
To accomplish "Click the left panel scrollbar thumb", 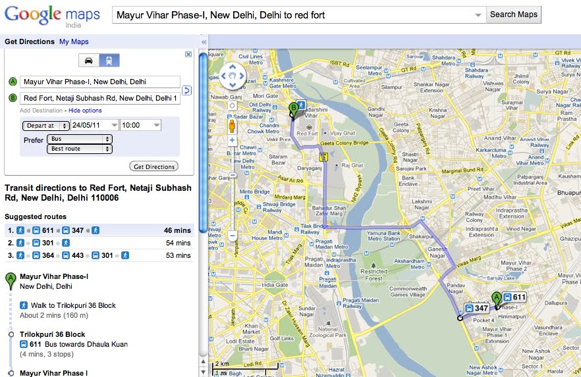I will 203,143.
